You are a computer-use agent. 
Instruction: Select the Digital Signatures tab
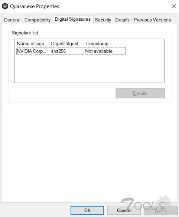pyautogui.click(x=73, y=19)
